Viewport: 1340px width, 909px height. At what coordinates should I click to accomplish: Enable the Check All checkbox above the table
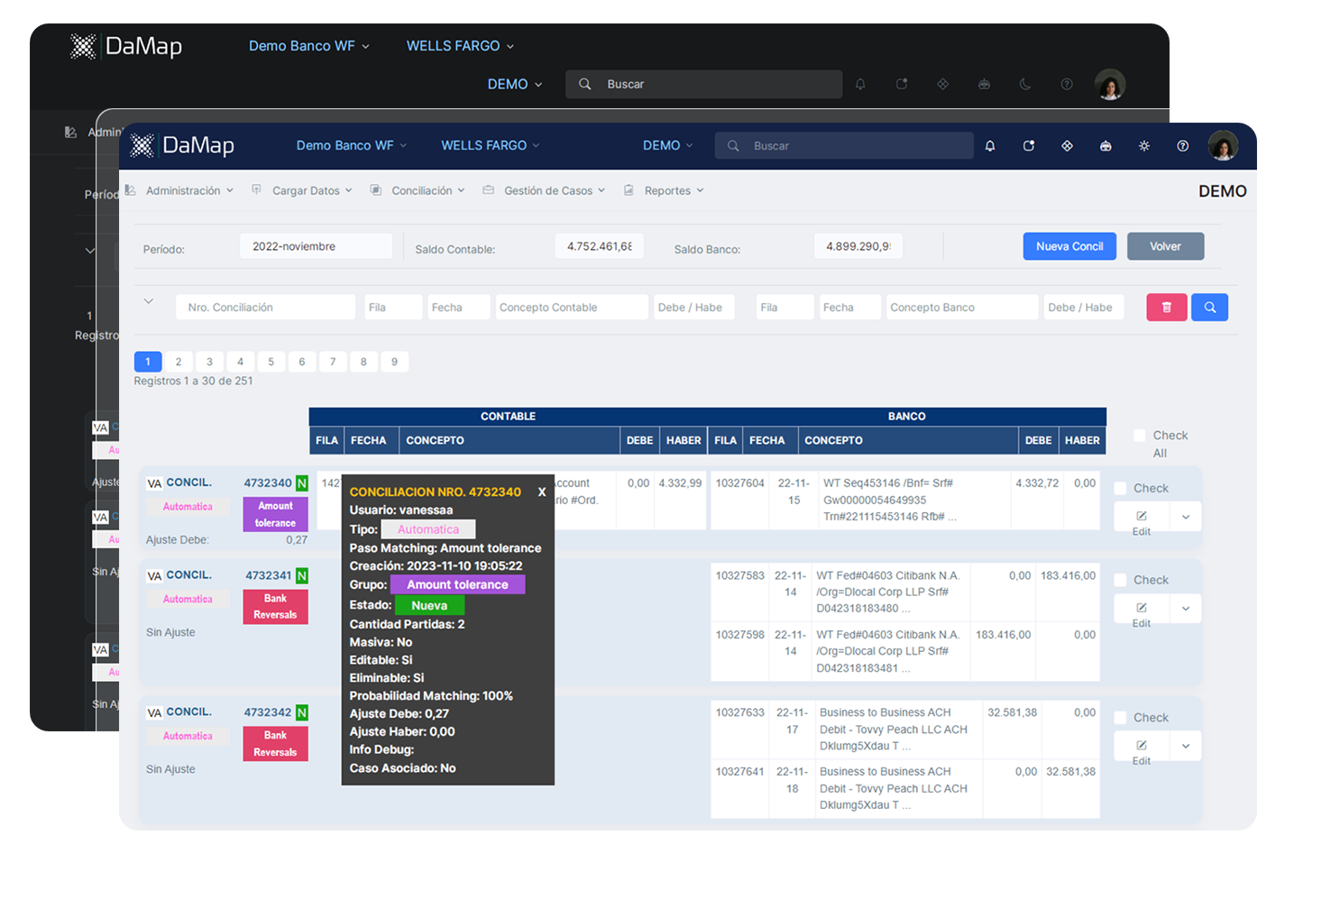coord(1139,435)
